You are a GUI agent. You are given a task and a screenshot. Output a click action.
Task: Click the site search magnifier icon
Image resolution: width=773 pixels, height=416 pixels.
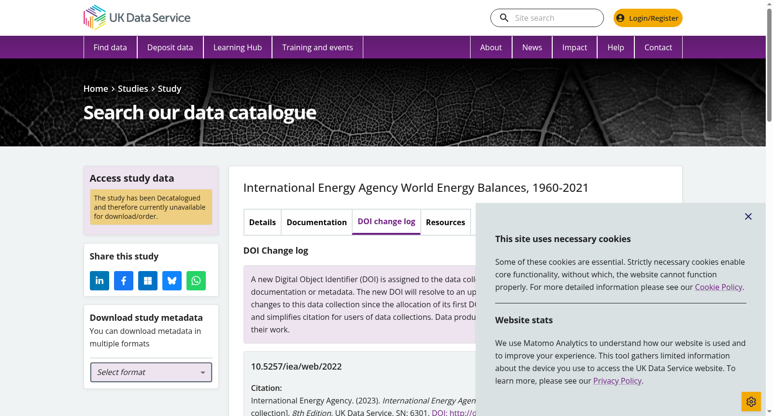504,18
